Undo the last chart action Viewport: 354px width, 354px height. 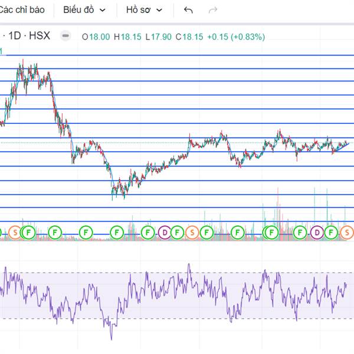[x=188, y=10]
